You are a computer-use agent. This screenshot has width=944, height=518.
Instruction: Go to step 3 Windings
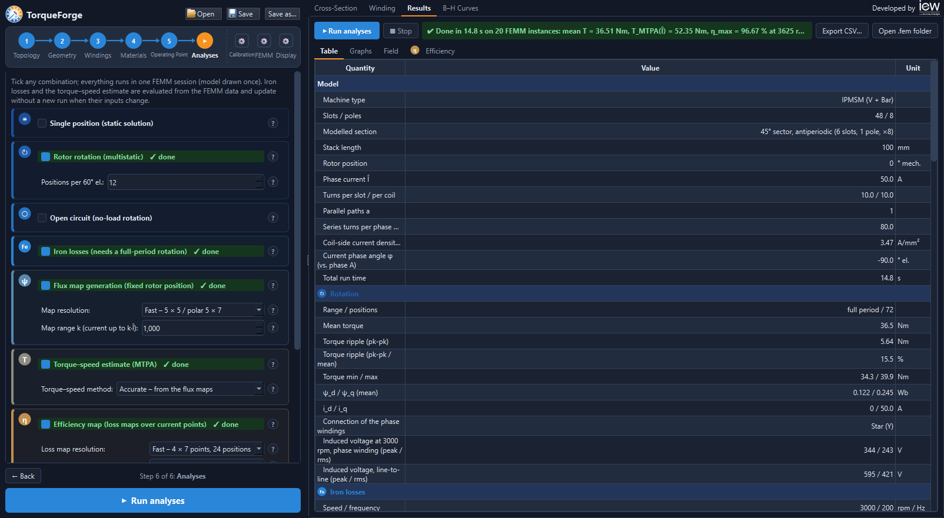[98, 41]
